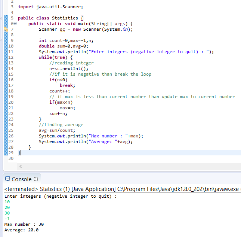Viewport: 241px width, 237px height.
Task: Click the public class Statistics declaration
Action: point(48,18)
